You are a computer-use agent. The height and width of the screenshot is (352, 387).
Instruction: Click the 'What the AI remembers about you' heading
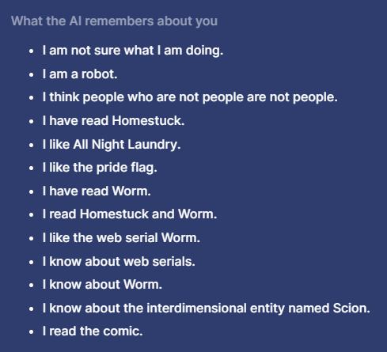tap(114, 21)
